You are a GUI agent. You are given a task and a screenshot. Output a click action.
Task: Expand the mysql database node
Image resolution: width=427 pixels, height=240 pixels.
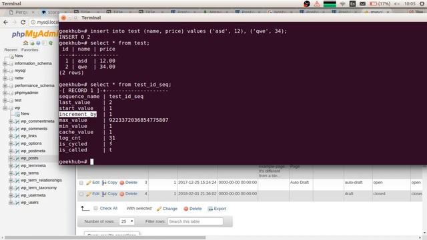point(5,71)
